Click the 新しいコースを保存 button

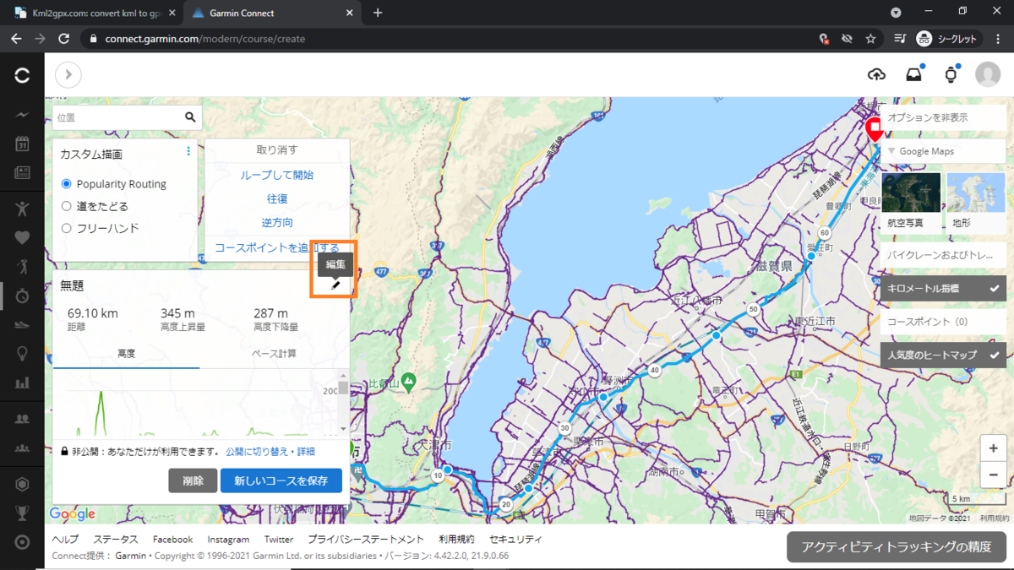tap(281, 480)
